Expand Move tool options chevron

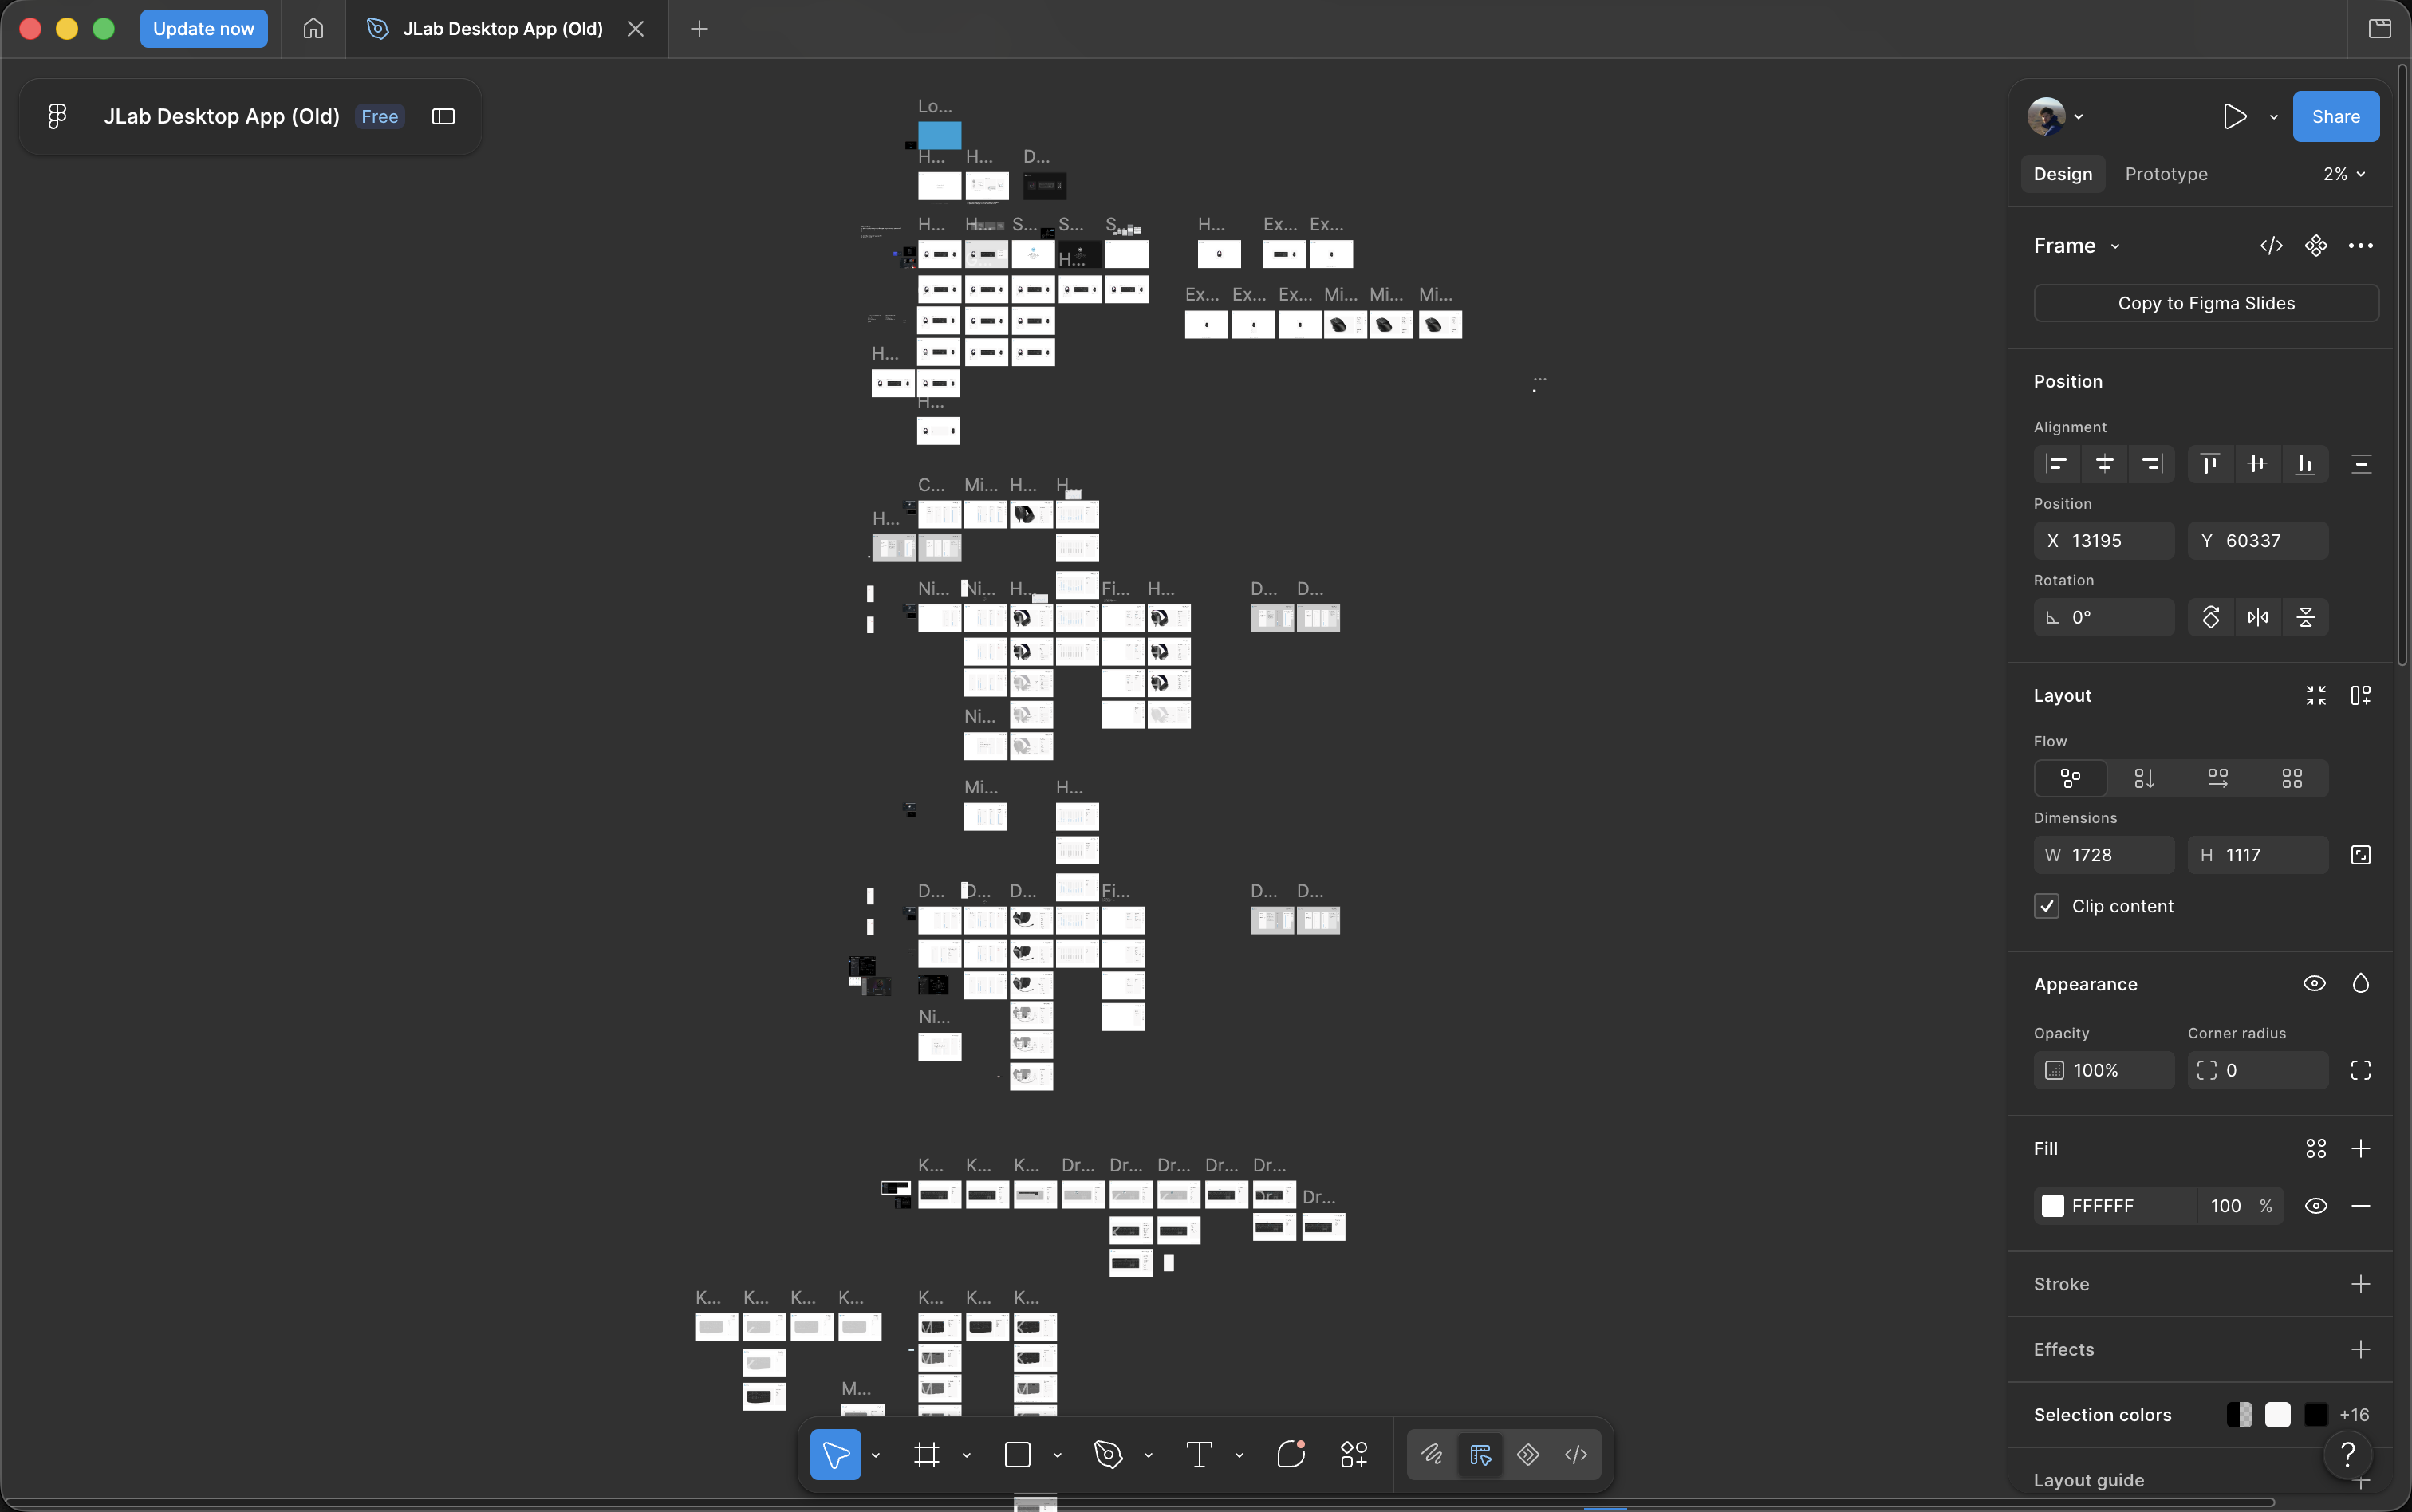[x=876, y=1455]
